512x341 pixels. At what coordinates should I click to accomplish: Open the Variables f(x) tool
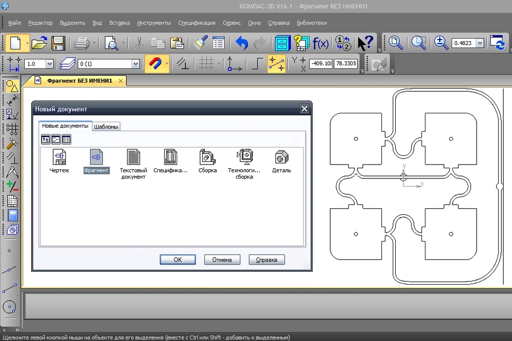click(x=321, y=44)
